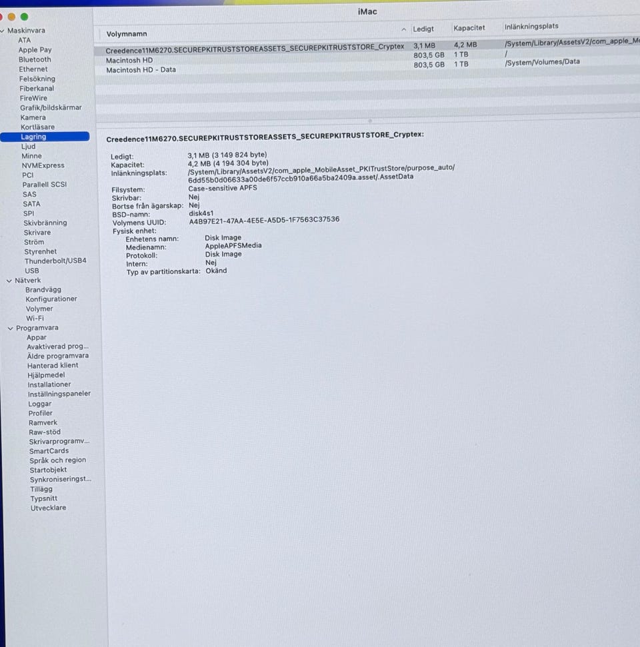
Task: Sort by Ledigt column header
Action: [423, 29]
